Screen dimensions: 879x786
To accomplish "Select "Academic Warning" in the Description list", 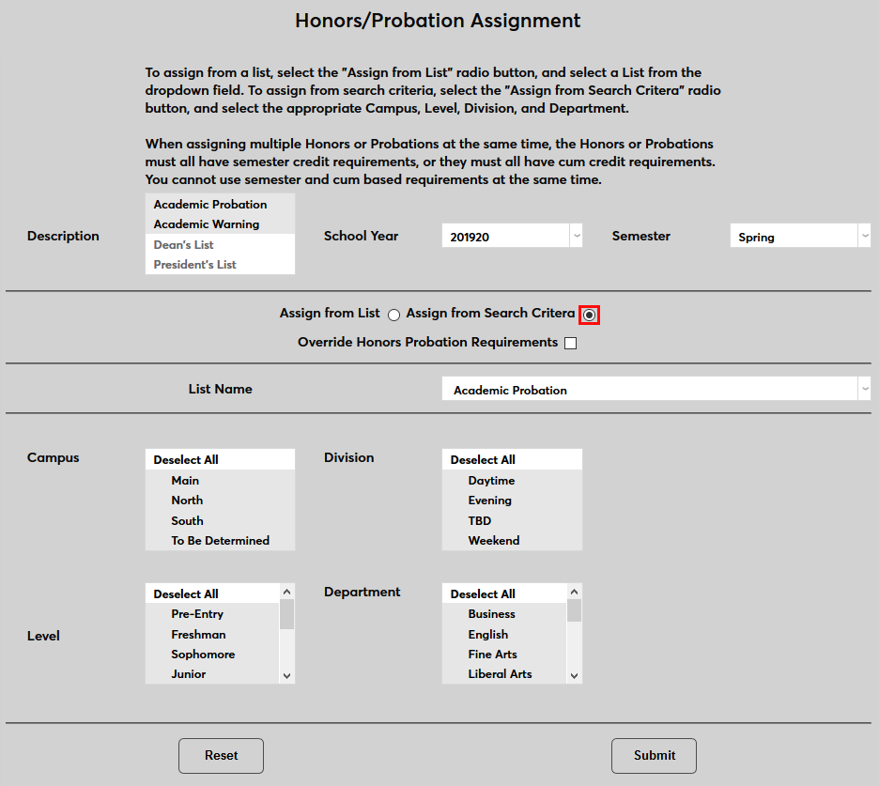I will [206, 224].
